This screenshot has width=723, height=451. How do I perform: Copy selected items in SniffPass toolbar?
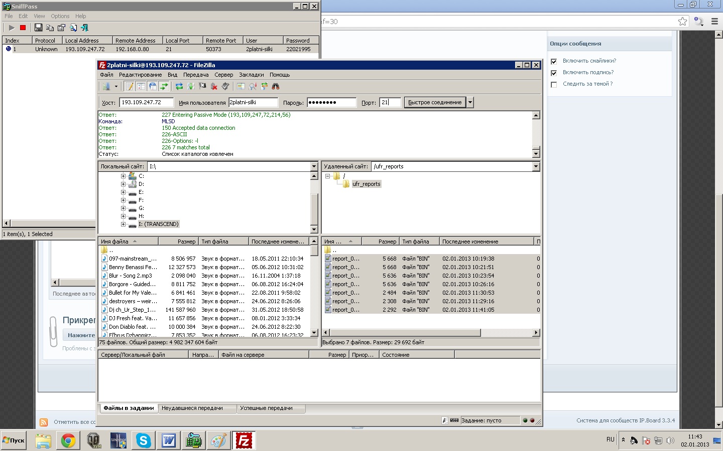[x=50, y=28]
